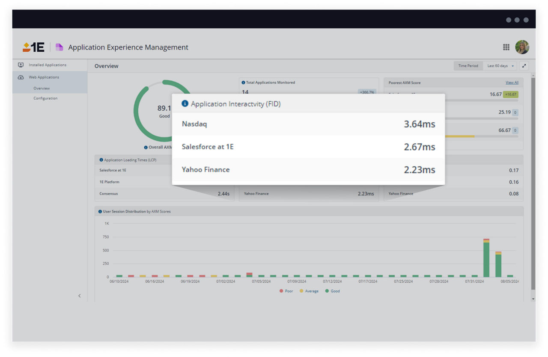This screenshot has width=548, height=357.
Task: Click the +16.67 green badge
Action: pos(511,94)
